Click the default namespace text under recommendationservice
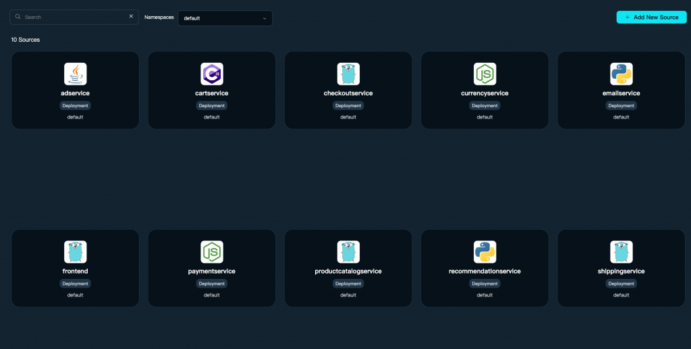The width and height of the screenshot is (691, 349). click(x=485, y=295)
